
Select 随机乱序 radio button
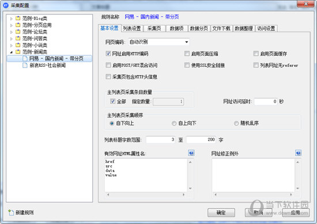(x=236, y=123)
